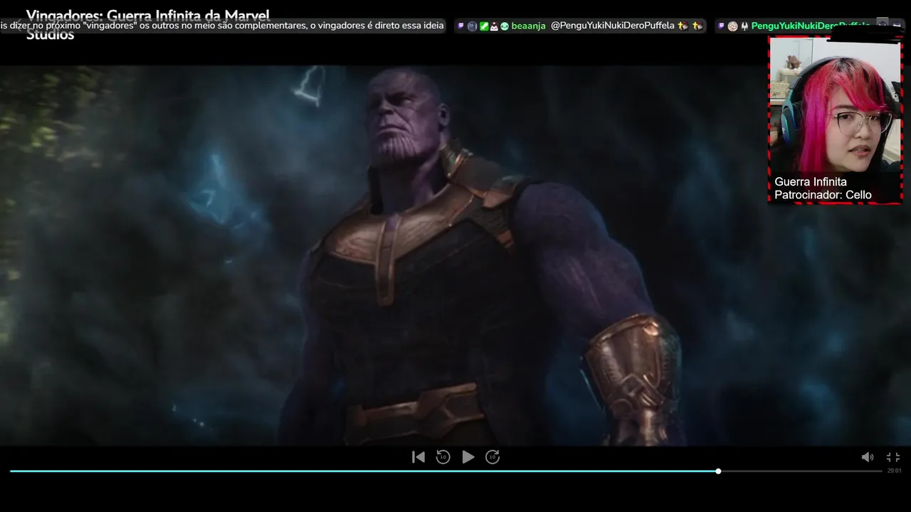The height and width of the screenshot is (512, 911).
Task: Click the green badge icon beside beaanja
Action: [x=484, y=26]
